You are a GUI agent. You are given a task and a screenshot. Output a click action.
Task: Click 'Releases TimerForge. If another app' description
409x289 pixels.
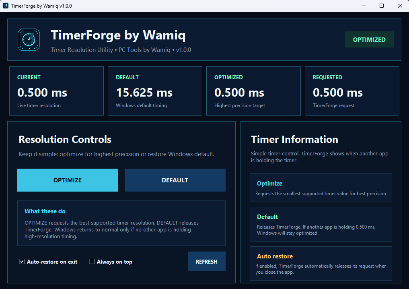pyautogui.click(x=316, y=230)
